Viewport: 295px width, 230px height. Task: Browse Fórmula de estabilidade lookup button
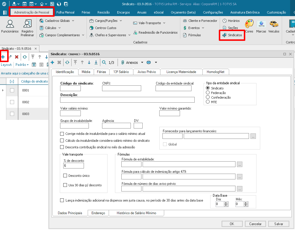click(240, 164)
